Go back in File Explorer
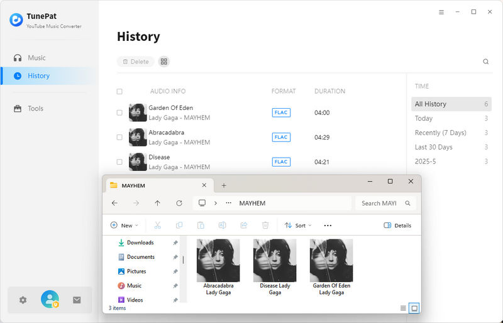This screenshot has width=503, height=323. coord(114,203)
